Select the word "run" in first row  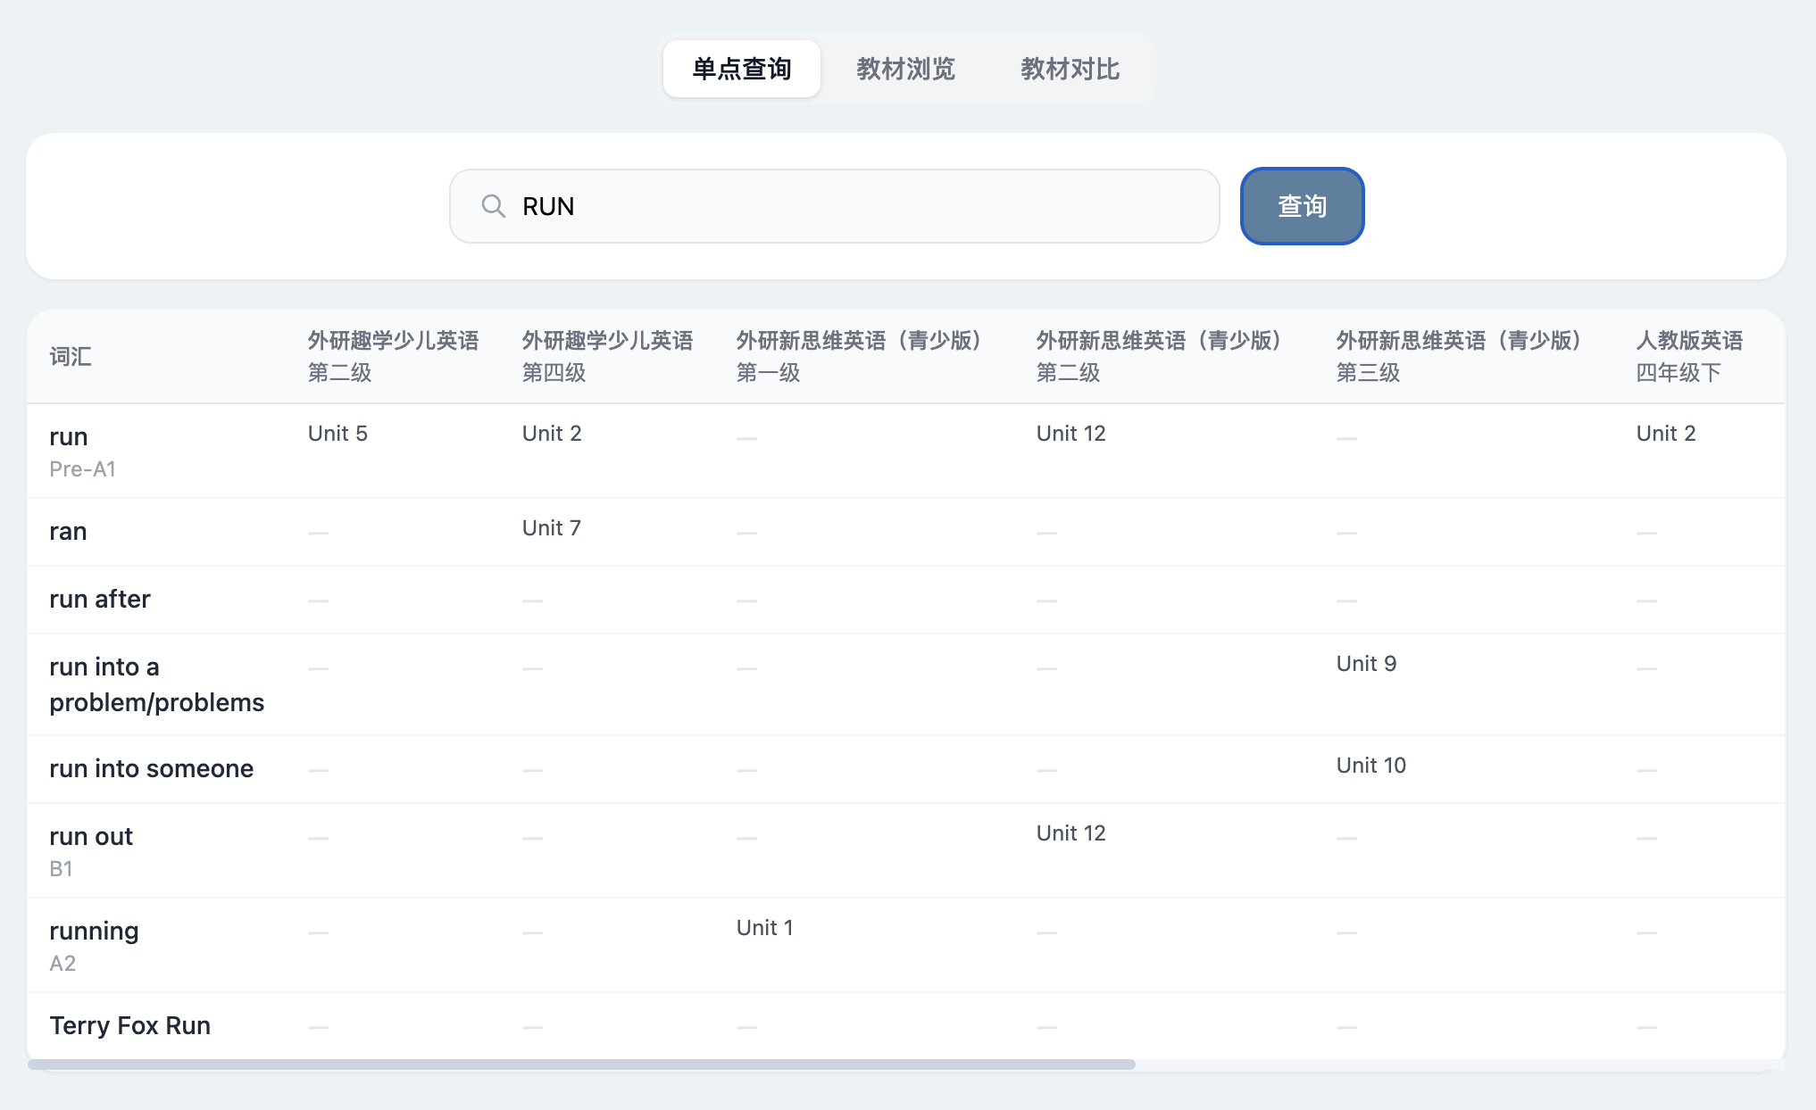point(69,436)
